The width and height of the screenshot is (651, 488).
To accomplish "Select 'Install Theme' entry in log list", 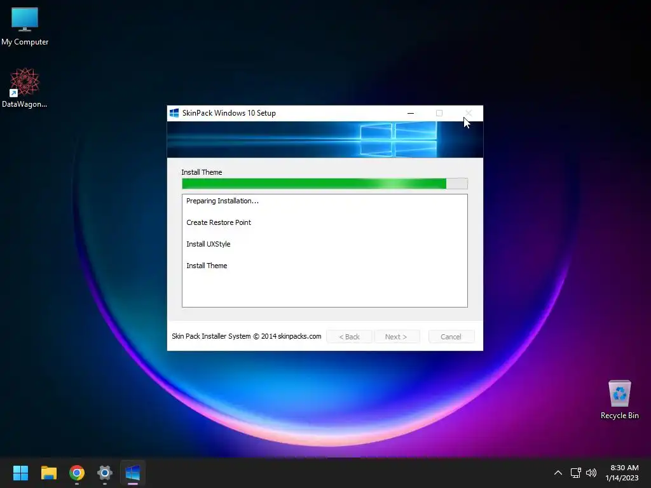I will click(x=207, y=266).
